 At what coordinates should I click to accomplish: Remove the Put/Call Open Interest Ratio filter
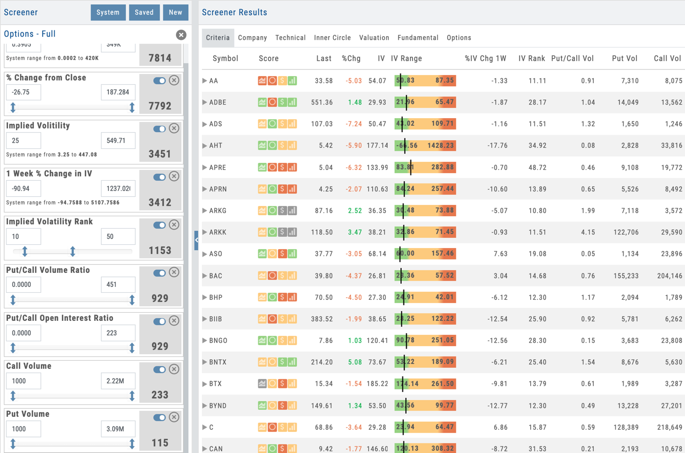click(174, 320)
